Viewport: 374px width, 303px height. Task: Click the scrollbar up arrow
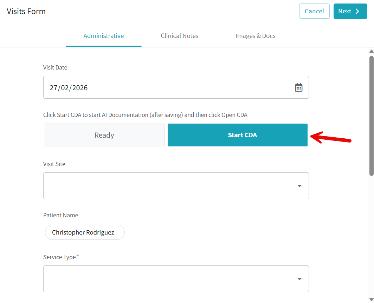click(371, 51)
